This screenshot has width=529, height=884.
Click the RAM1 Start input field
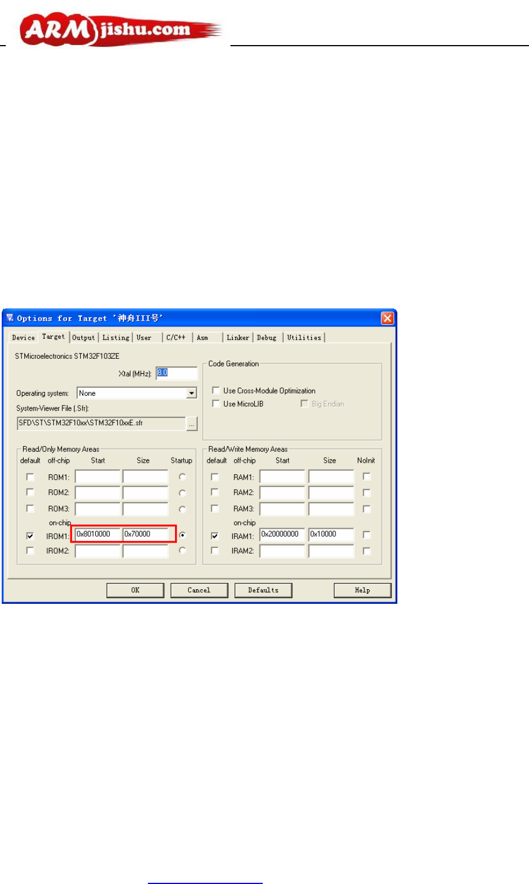(282, 477)
